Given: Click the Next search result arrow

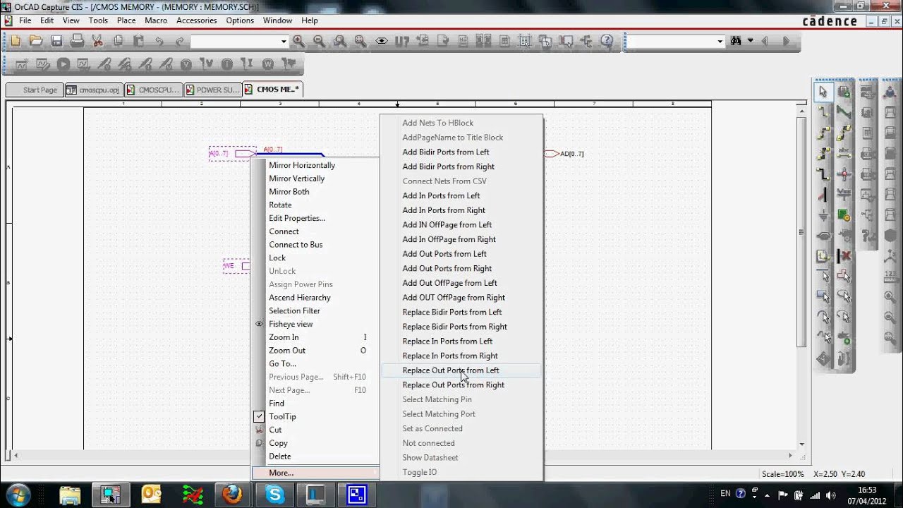Looking at the screenshot, I should point(787,41).
